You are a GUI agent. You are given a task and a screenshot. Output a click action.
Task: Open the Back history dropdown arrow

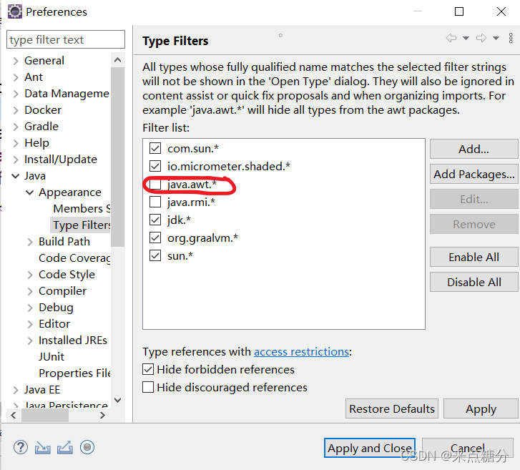tap(466, 38)
